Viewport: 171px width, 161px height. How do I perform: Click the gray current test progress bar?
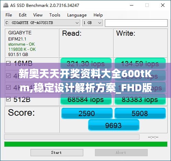[72, 137]
